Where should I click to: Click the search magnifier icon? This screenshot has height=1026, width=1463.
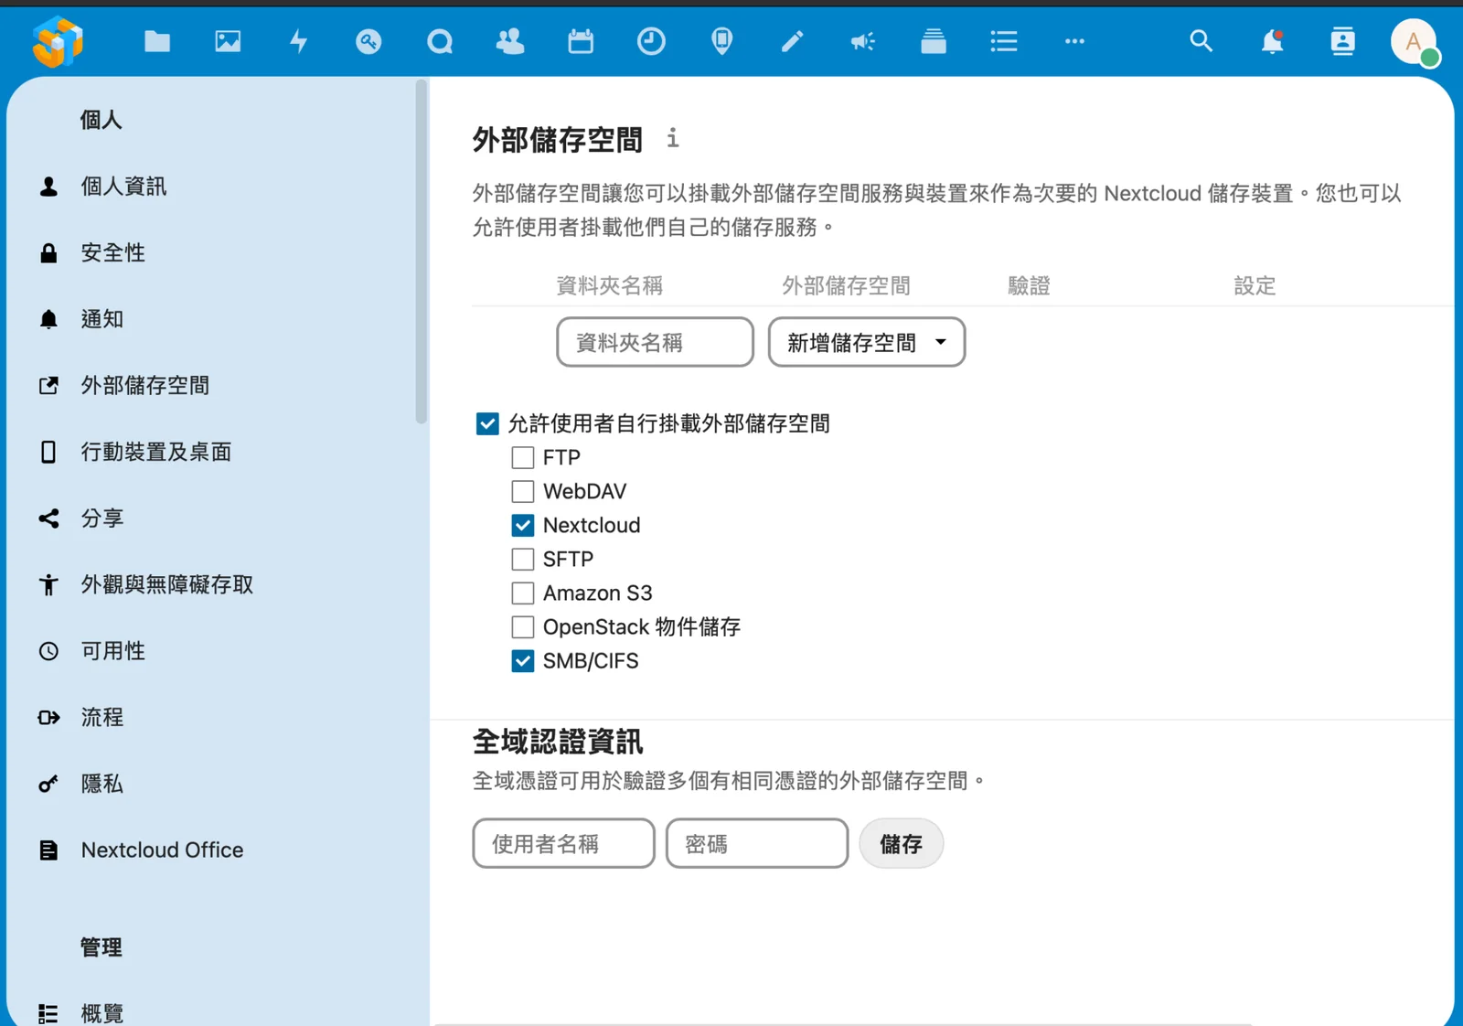1201,41
